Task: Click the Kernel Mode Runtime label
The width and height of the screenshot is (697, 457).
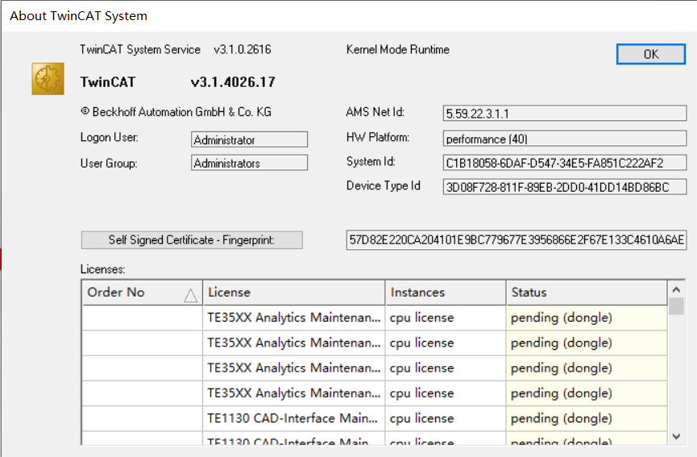Action: (398, 49)
